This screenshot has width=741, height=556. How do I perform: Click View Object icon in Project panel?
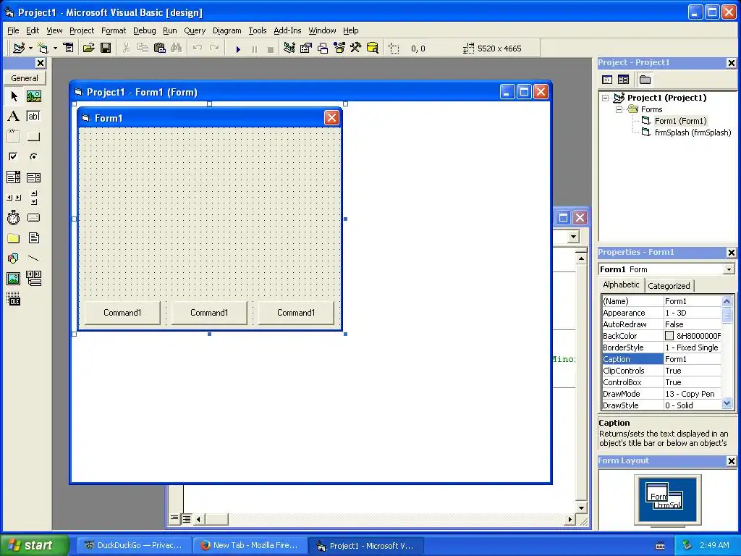[623, 80]
